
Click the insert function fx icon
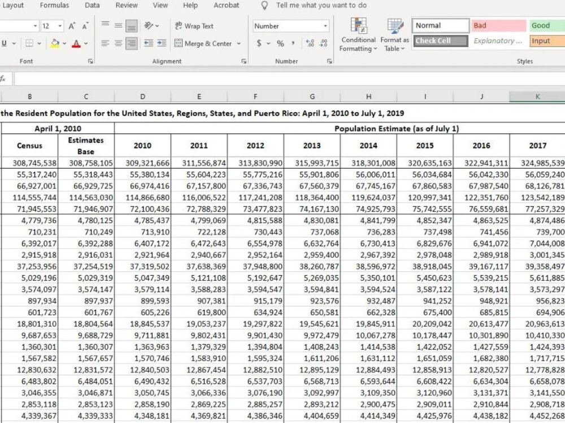click(3, 79)
